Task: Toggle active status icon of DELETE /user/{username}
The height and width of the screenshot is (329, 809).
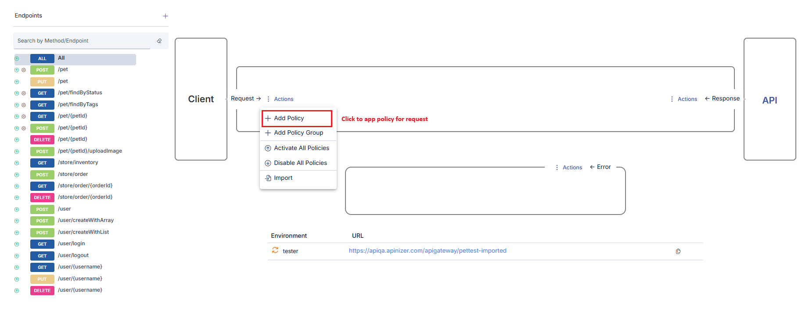Action: 17,291
